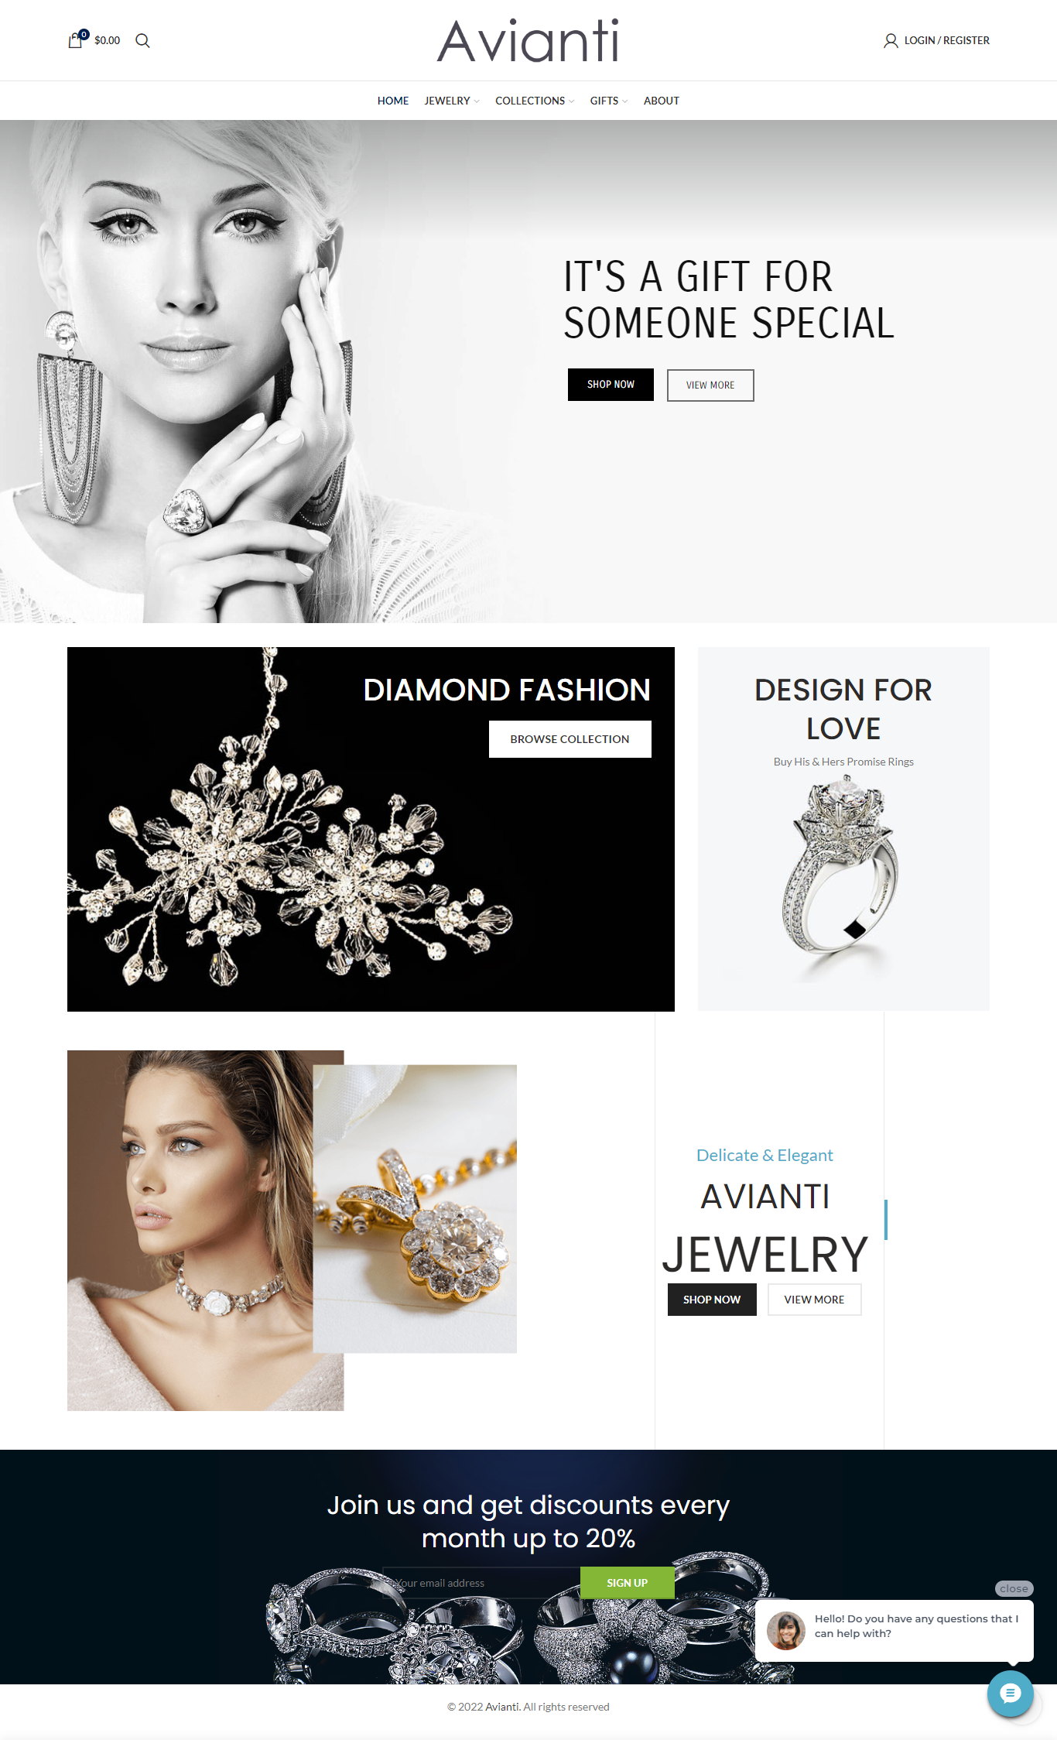1057x1740 pixels.
Task: Open the About menu item
Action: [662, 101]
